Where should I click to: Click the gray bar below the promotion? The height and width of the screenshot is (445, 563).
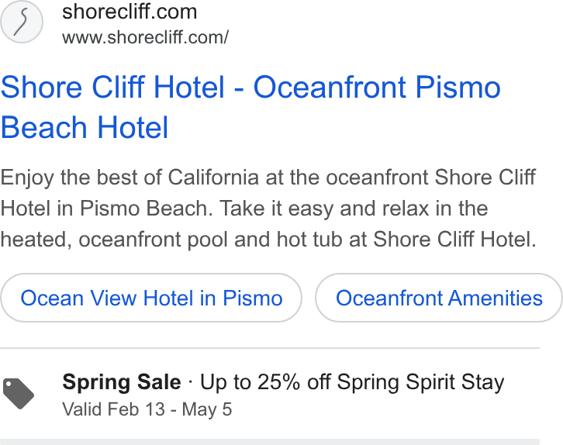click(270, 442)
